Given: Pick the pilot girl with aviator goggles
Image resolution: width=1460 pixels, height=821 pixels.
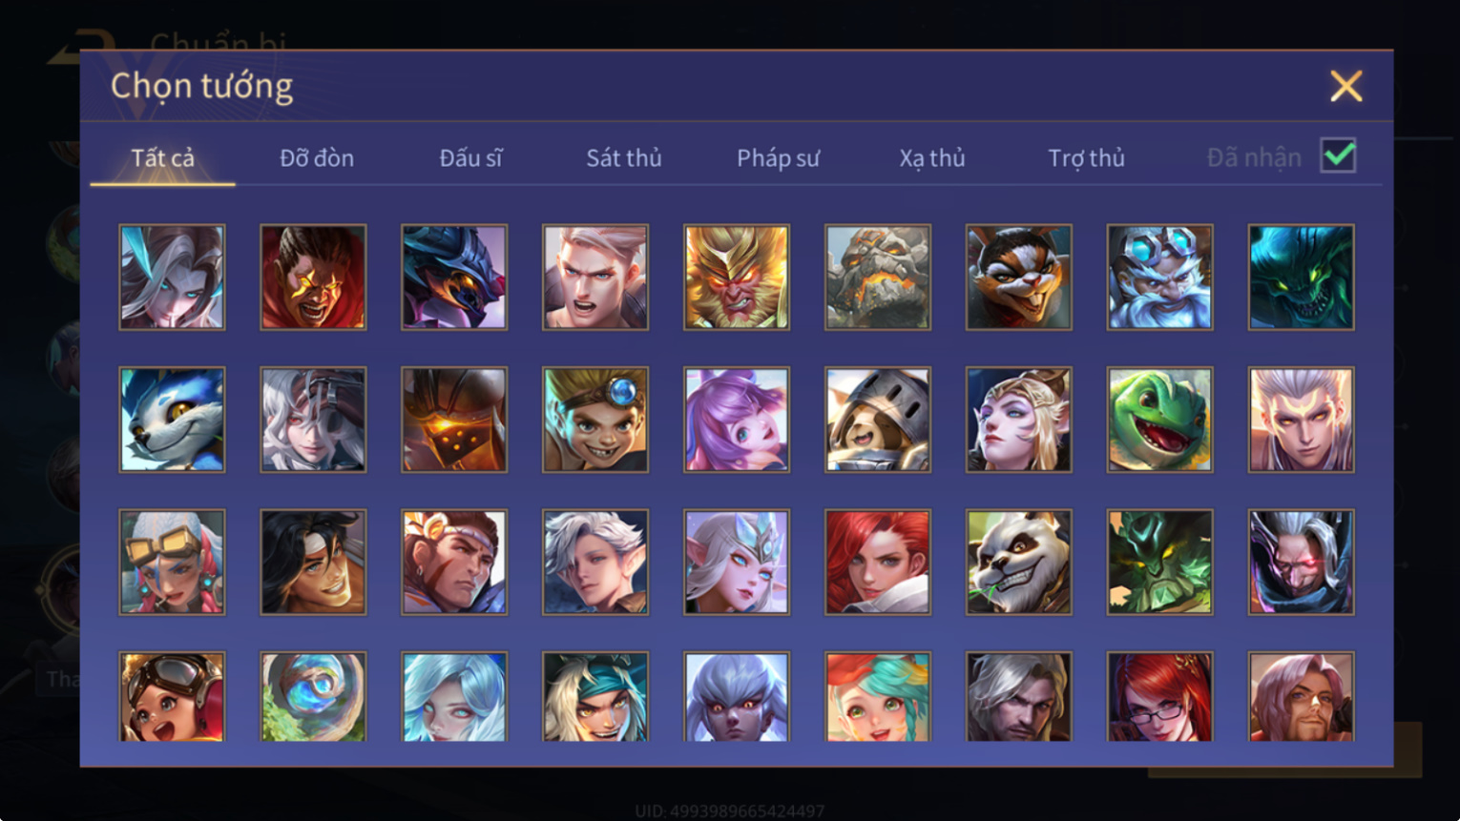Looking at the screenshot, I should pos(172,697).
